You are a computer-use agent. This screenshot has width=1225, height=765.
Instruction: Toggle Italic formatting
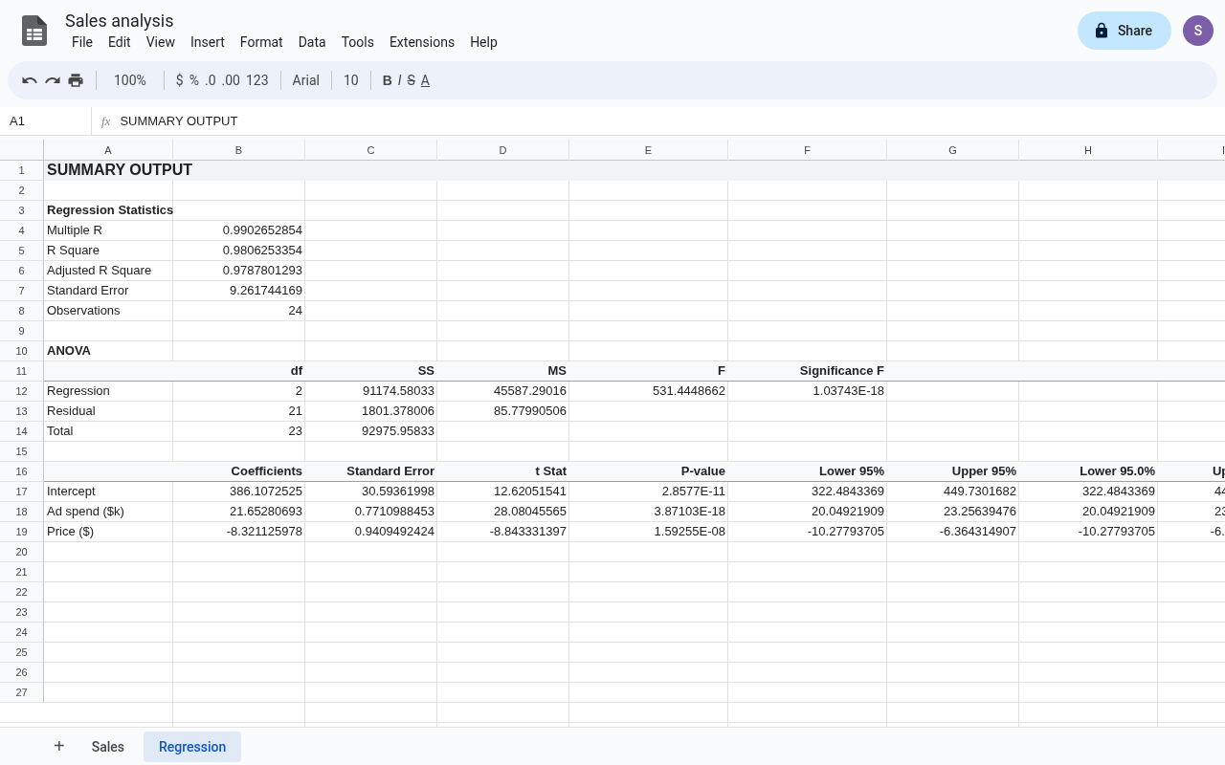coord(400,80)
